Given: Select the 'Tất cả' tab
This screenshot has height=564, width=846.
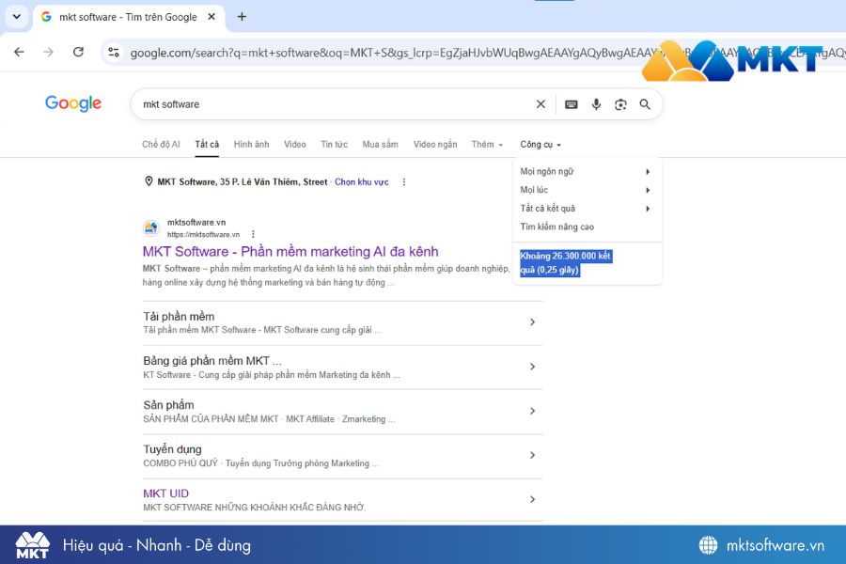Looking at the screenshot, I should coord(207,144).
